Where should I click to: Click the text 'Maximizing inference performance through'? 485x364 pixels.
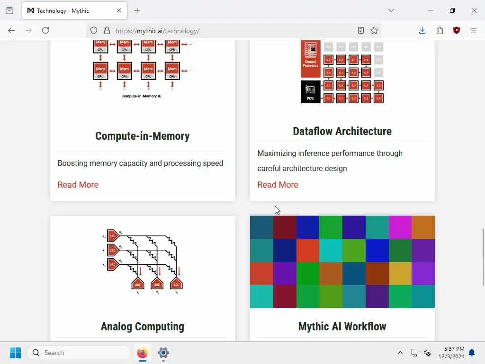tap(330, 154)
